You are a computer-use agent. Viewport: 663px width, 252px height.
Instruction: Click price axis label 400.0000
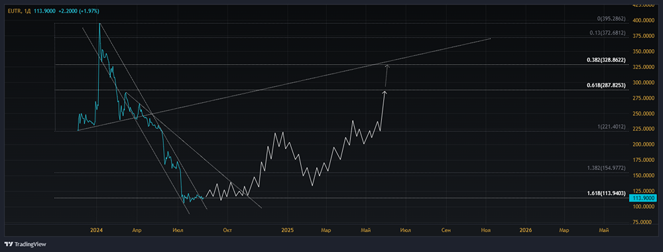click(644, 21)
